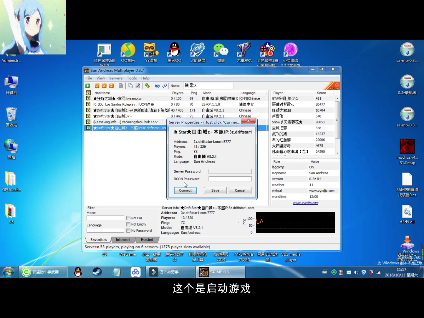
Task: Click the pencil edit icon in the toolbar
Action: (x=138, y=86)
